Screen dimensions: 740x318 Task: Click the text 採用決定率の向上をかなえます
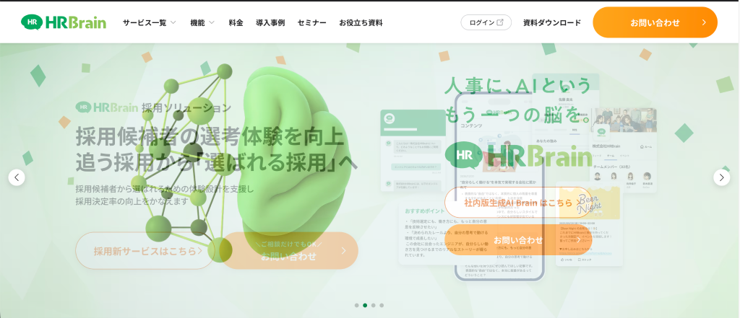coord(132,201)
